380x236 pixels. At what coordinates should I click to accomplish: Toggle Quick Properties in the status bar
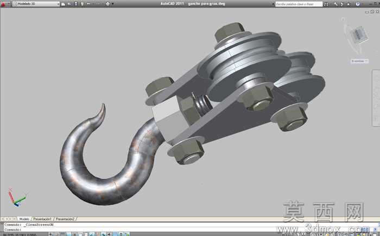click(121, 234)
